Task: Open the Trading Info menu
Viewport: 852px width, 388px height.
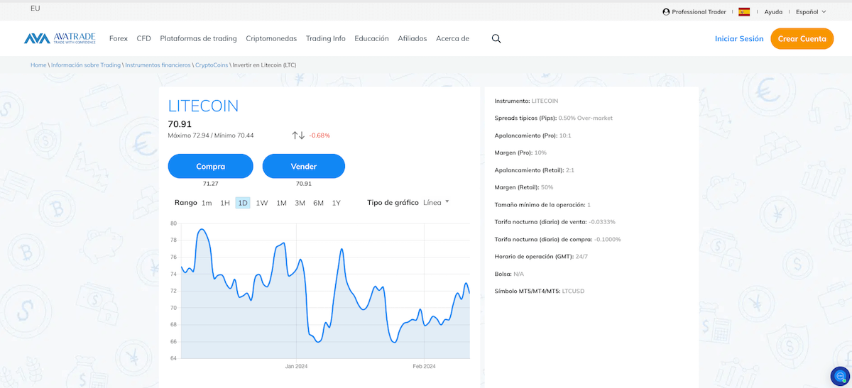Action: [326, 39]
